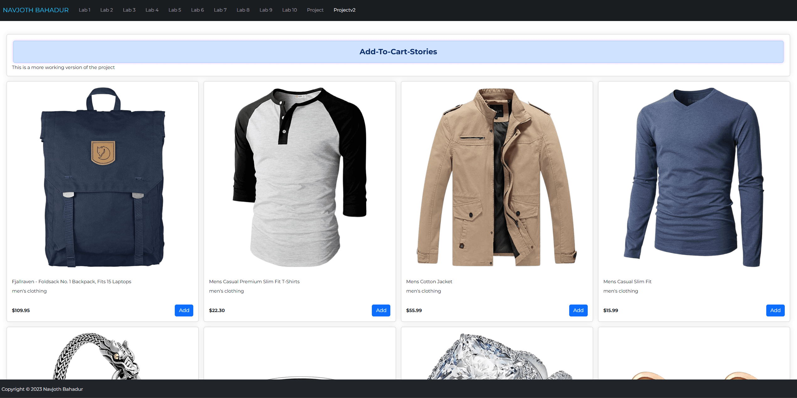
Task: Select Lab 3 from the navbar
Action: point(129,10)
